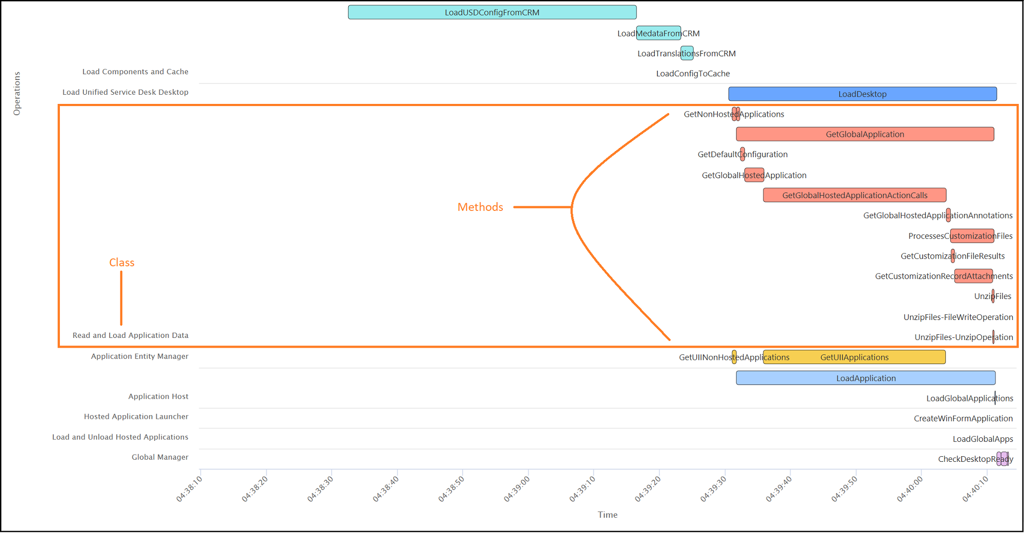Click the GetNonHostedApplications bar

(x=736, y=114)
